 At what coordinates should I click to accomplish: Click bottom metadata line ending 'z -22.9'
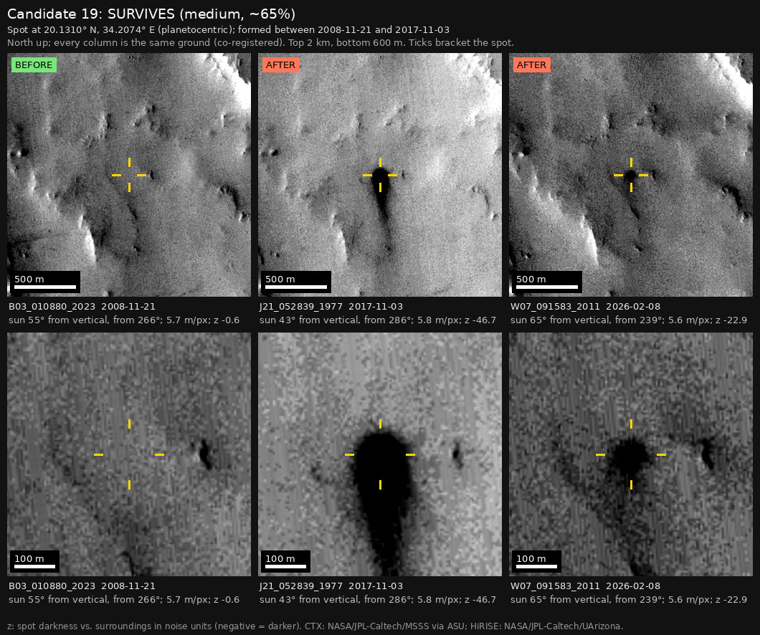point(629,600)
